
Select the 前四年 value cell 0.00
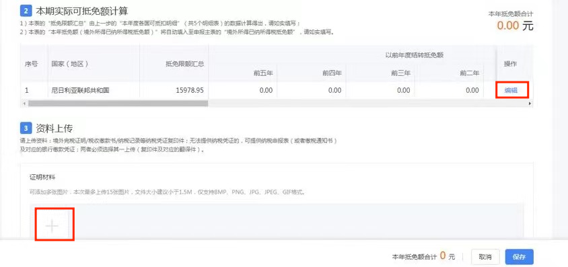312,90
